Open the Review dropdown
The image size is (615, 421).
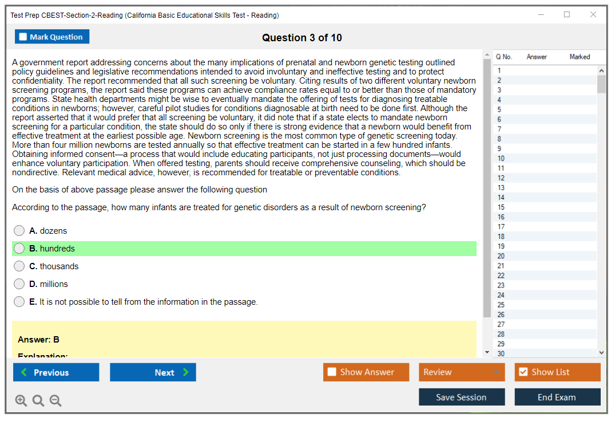click(462, 372)
